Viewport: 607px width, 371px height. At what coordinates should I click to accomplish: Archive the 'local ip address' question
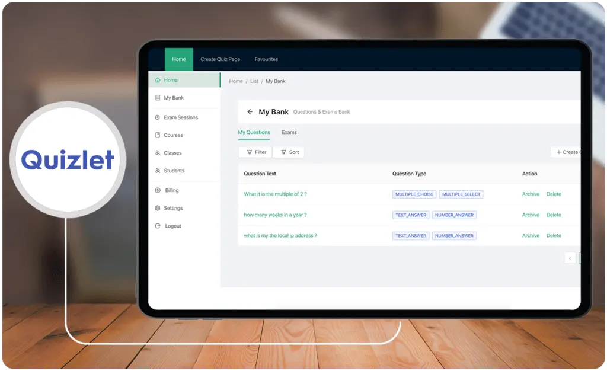point(531,235)
